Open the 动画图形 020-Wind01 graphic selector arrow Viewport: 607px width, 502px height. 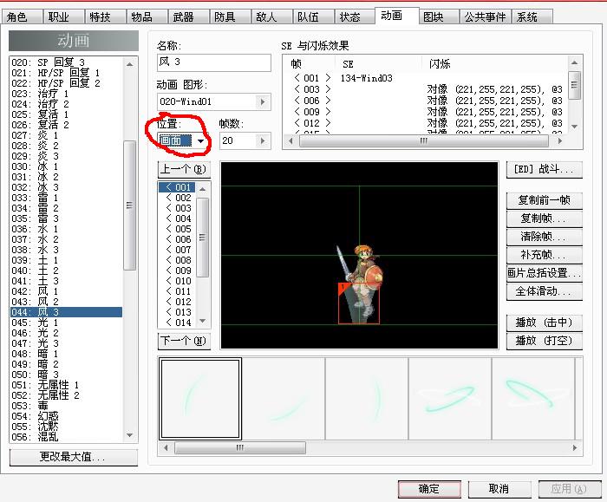[263, 101]
